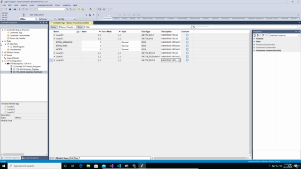The width and height of the screenshot is (301, 169).
Task: Open description dropdown arrow on Local:3:O
Action: coord(180,60)
